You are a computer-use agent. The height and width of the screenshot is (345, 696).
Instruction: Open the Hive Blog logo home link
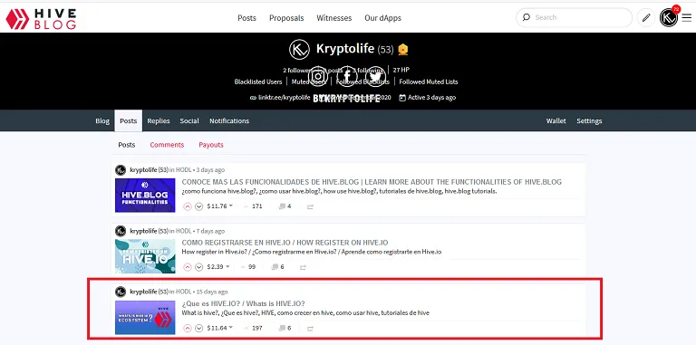click(x=41, y=19)
